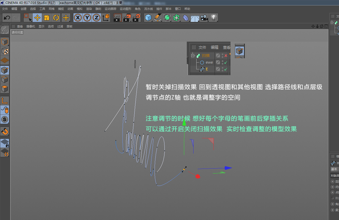This screenshot has width=339, height=220.
Task: Select the Workplane mode icon
Action: tap(4, 61)
